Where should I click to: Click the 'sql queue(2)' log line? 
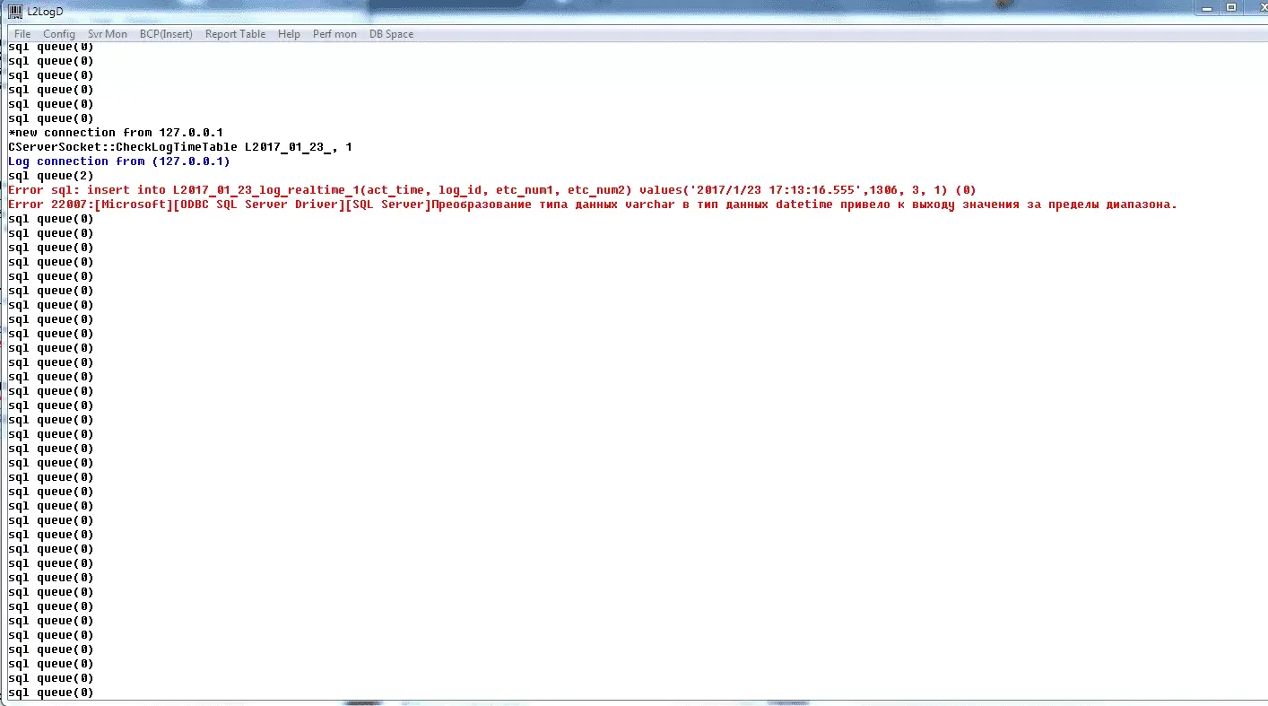51,176
